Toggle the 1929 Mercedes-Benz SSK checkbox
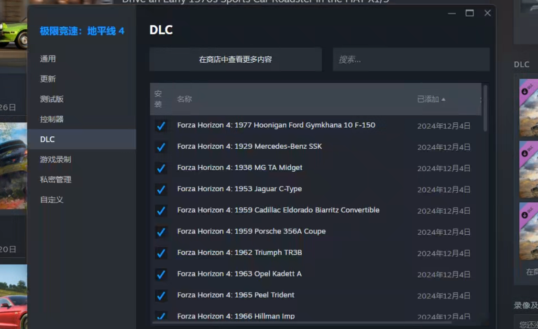The width and height of the screenshot is (538, 329). click(161, 147)
